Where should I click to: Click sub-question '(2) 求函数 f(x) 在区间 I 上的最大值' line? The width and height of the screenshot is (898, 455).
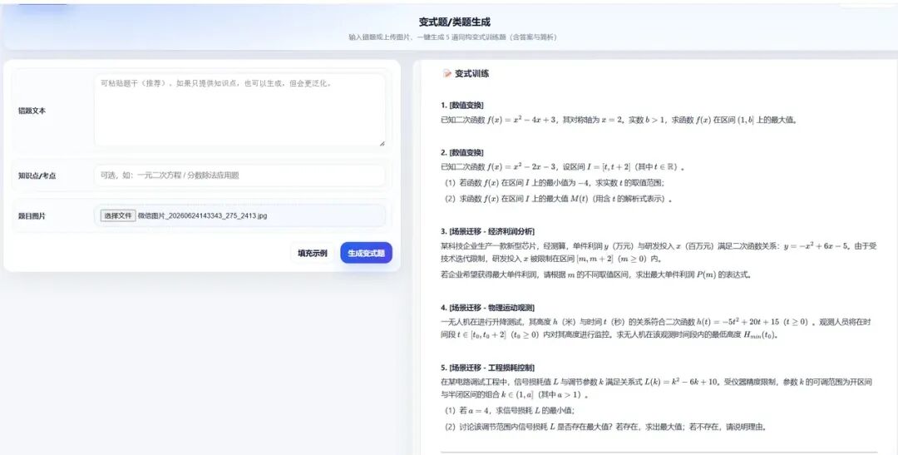click(559, 199)
